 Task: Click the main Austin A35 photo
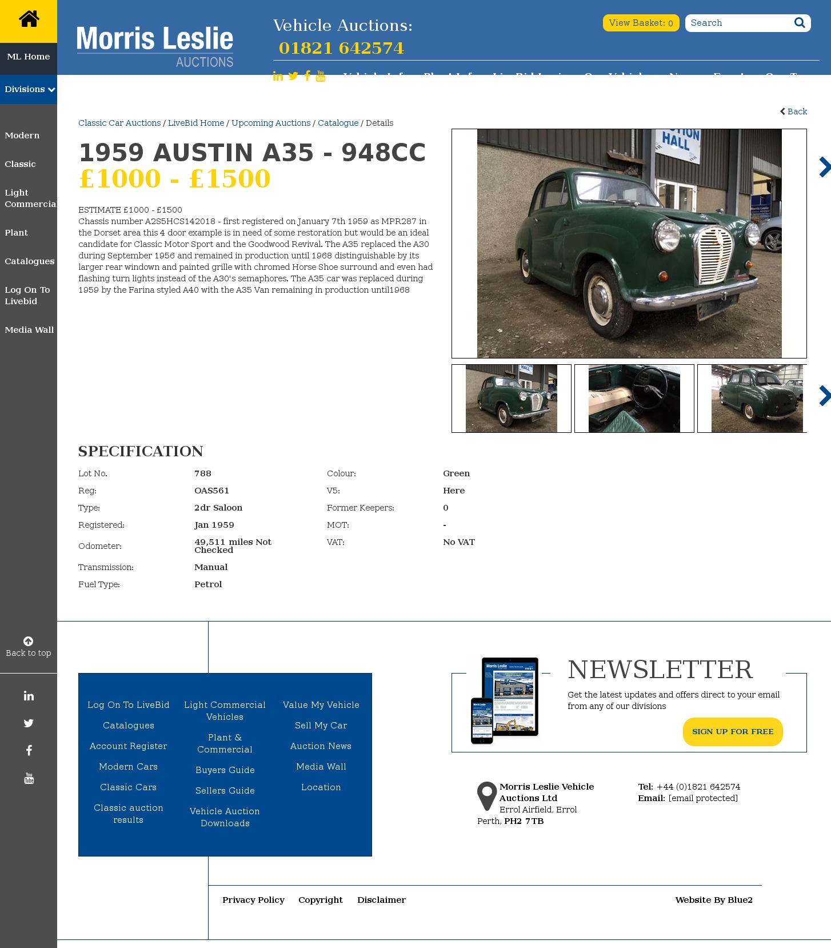(629, 244)
